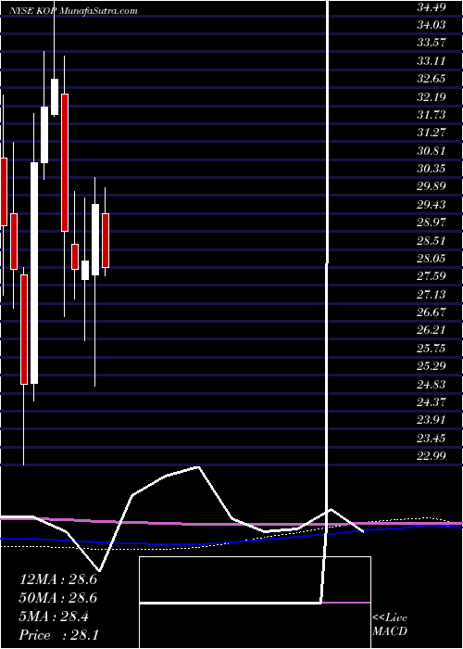
Task: Click the 26.21 price axis label
Action: [x=432, y=330]
